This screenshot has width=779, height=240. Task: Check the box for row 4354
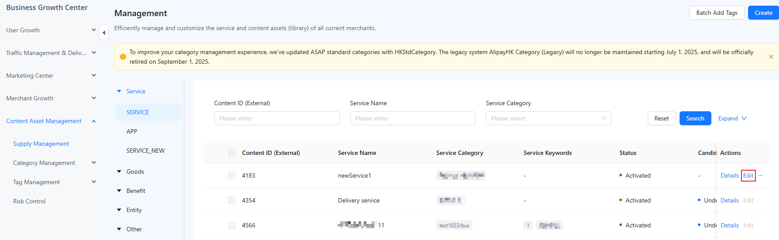coord(232,200)
